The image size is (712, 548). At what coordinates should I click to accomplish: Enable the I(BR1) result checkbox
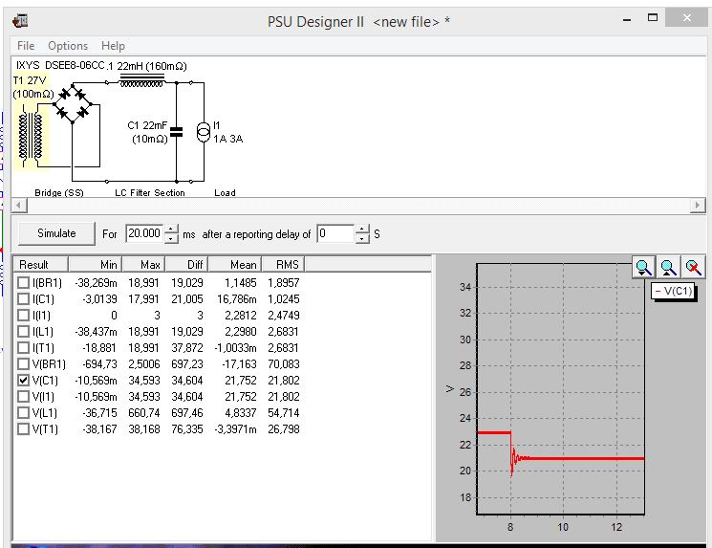[24, 283]
